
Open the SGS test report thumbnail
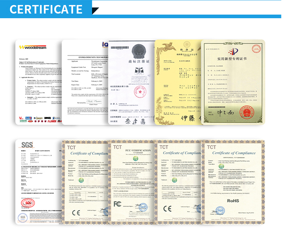click(x=38, y=182)
